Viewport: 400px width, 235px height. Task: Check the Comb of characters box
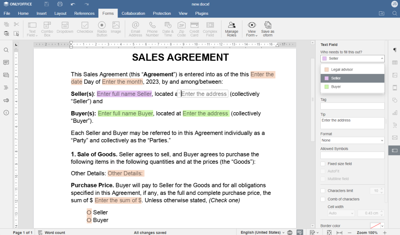(x=323, y=199)
